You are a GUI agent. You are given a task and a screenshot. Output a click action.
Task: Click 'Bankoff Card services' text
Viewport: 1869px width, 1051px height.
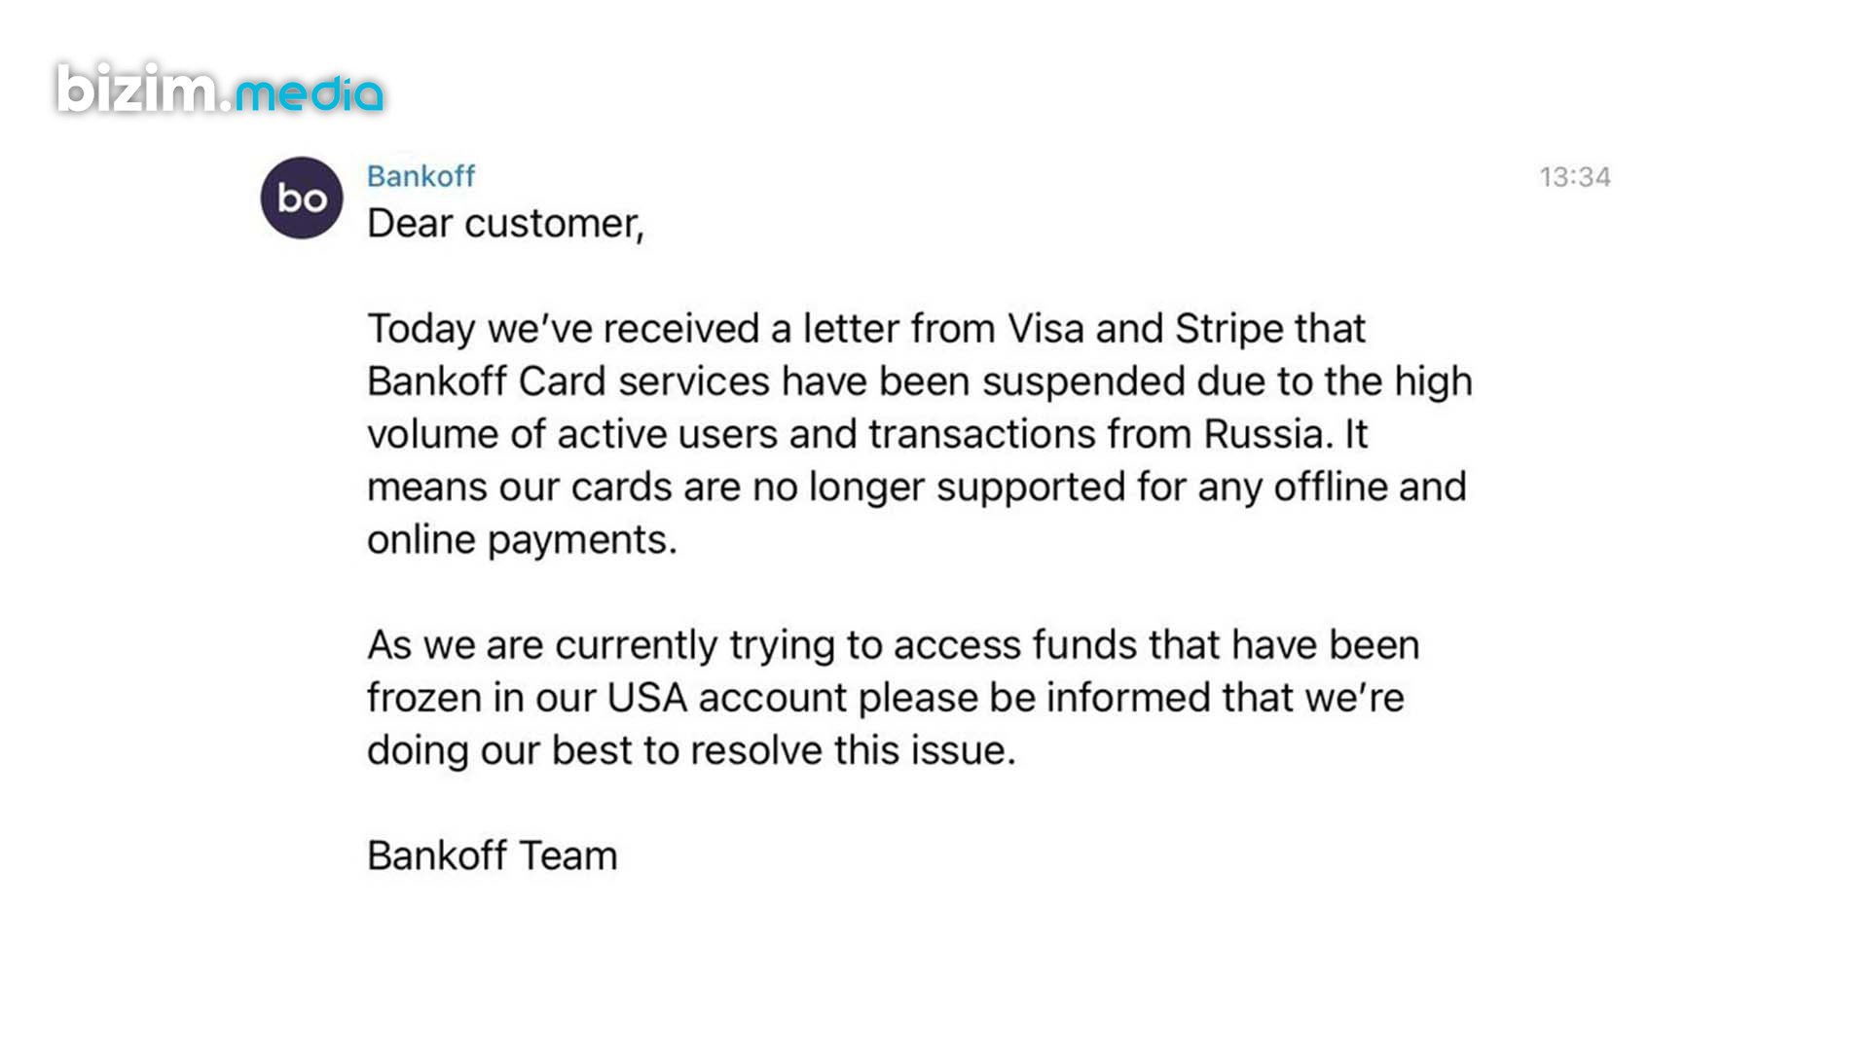[568, 381]
